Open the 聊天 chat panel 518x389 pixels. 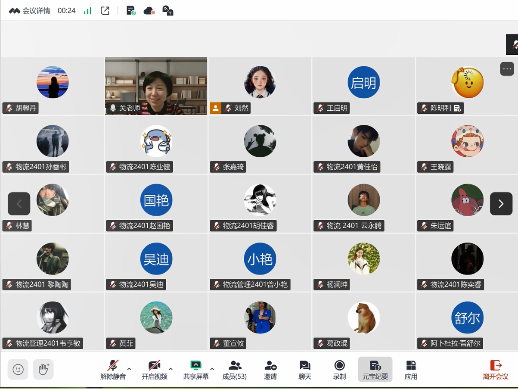click(305, 370)
